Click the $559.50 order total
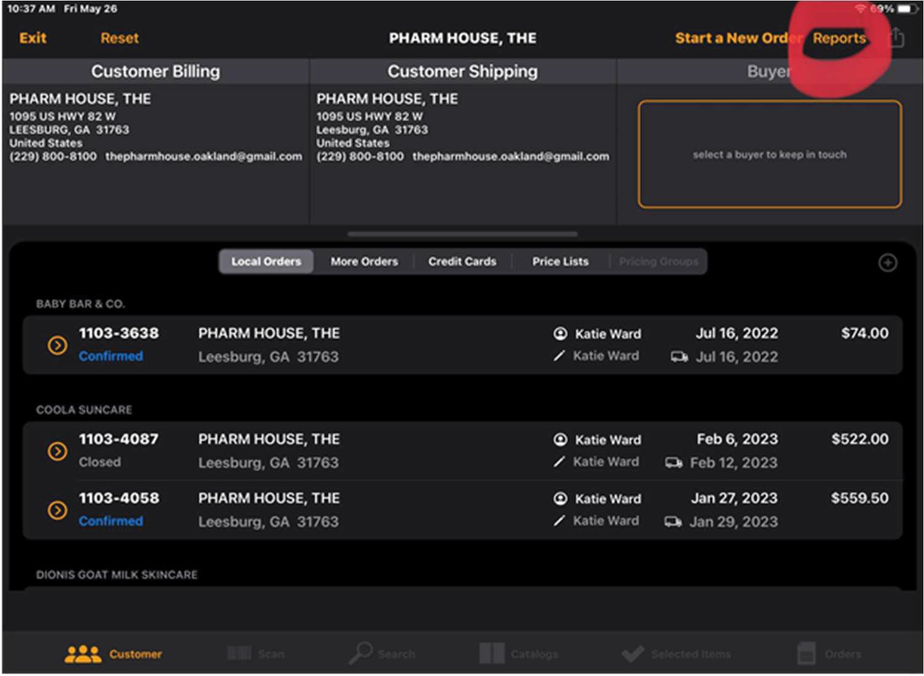This screenshot has width=924, height=676. [x=859, y=498]
